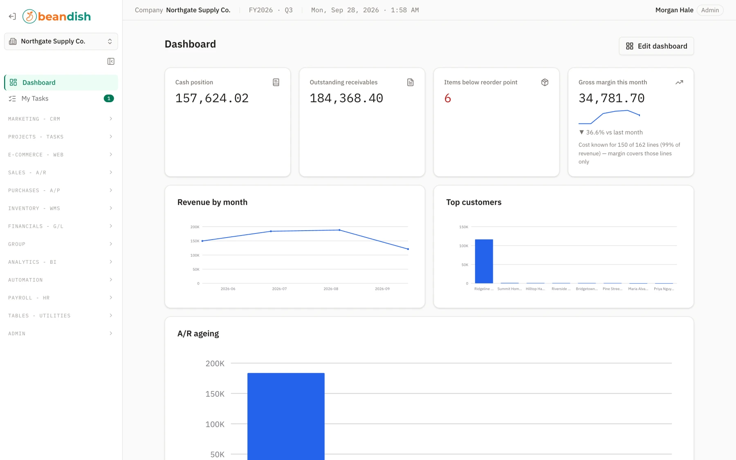Screen dimensions: 736x460
Task: Expand the Payroll - HR section
Action: 61,298
